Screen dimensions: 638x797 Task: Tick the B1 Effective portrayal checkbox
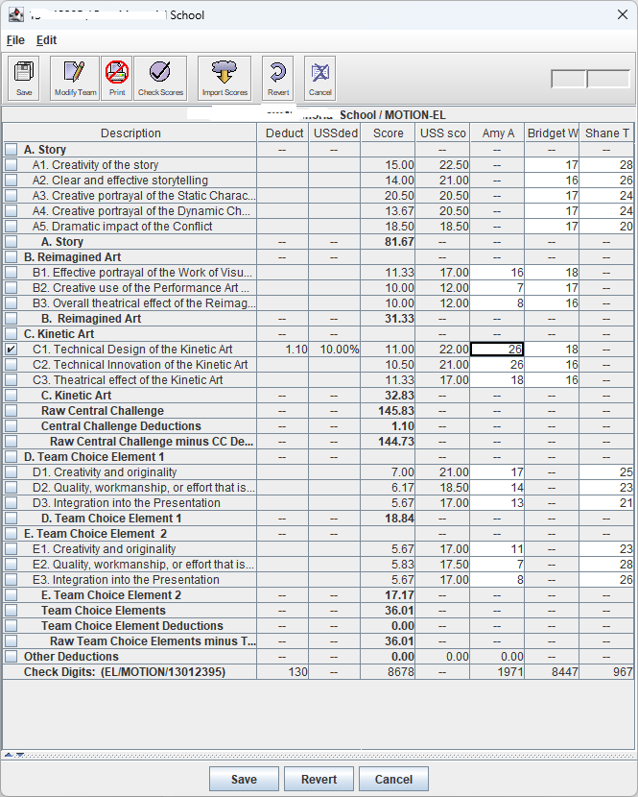[x=11, y=273]
